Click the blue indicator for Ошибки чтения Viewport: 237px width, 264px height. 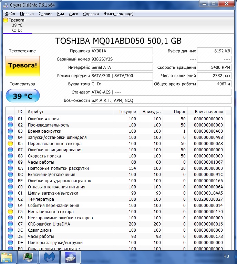[x=10, y=119]
